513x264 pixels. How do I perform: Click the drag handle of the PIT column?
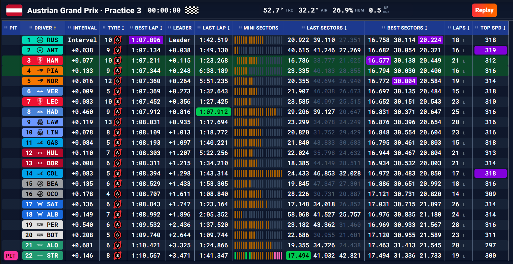pos(6,28)
